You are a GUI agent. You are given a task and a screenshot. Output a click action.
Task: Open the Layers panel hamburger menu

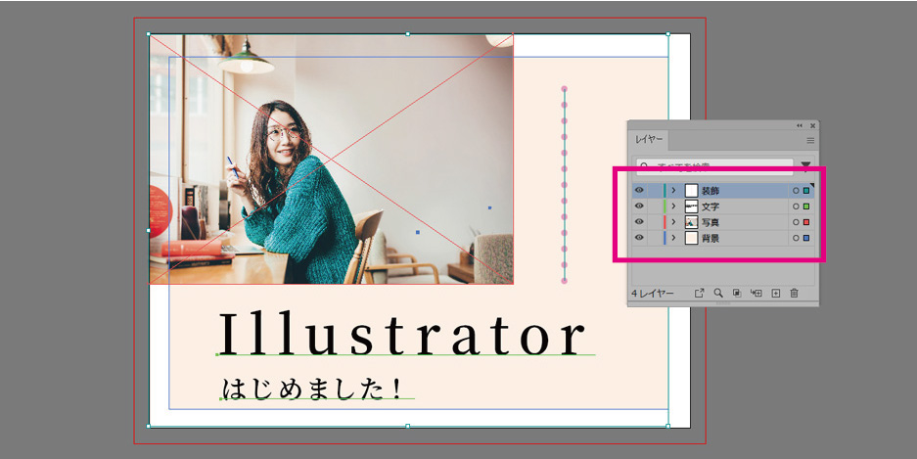809,141
